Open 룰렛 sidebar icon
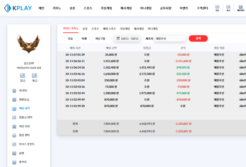 (14, 153)
